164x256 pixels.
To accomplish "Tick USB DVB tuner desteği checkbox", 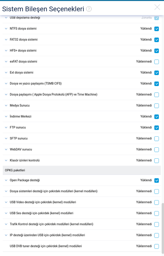I will click(x=156, y=246).
